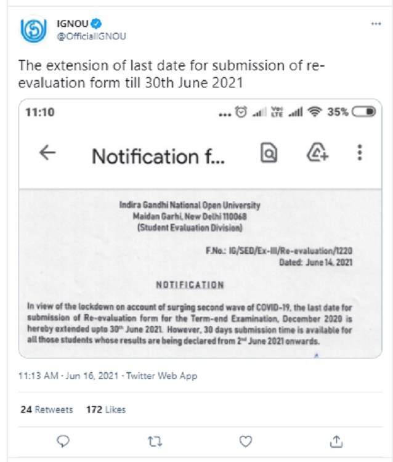Retweet this IGNOU tweet
393x462 pixels.
coord(155,441)
